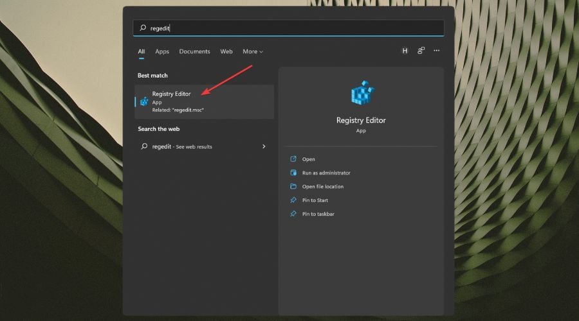Select regedit - See web results

pos(204,146)
